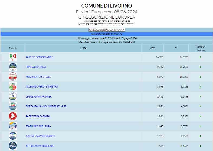Click the Voti per Sezione column header
Image resolution: width=213 pixels, height=151 pixels.
click(201, 48)
